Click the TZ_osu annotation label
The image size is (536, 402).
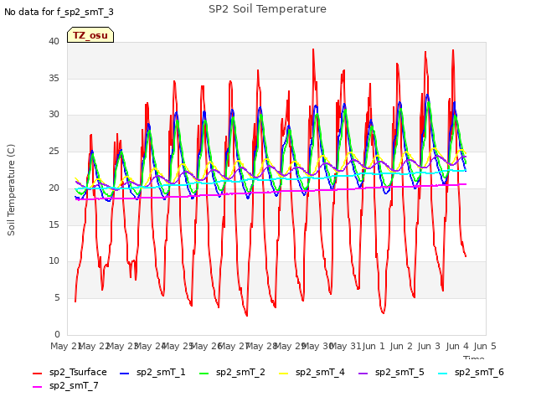point(90,35)
